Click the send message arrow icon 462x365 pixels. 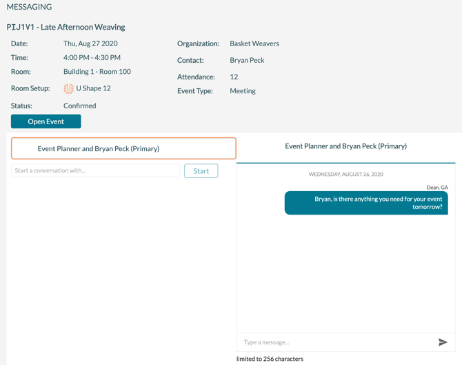[443, 342]
